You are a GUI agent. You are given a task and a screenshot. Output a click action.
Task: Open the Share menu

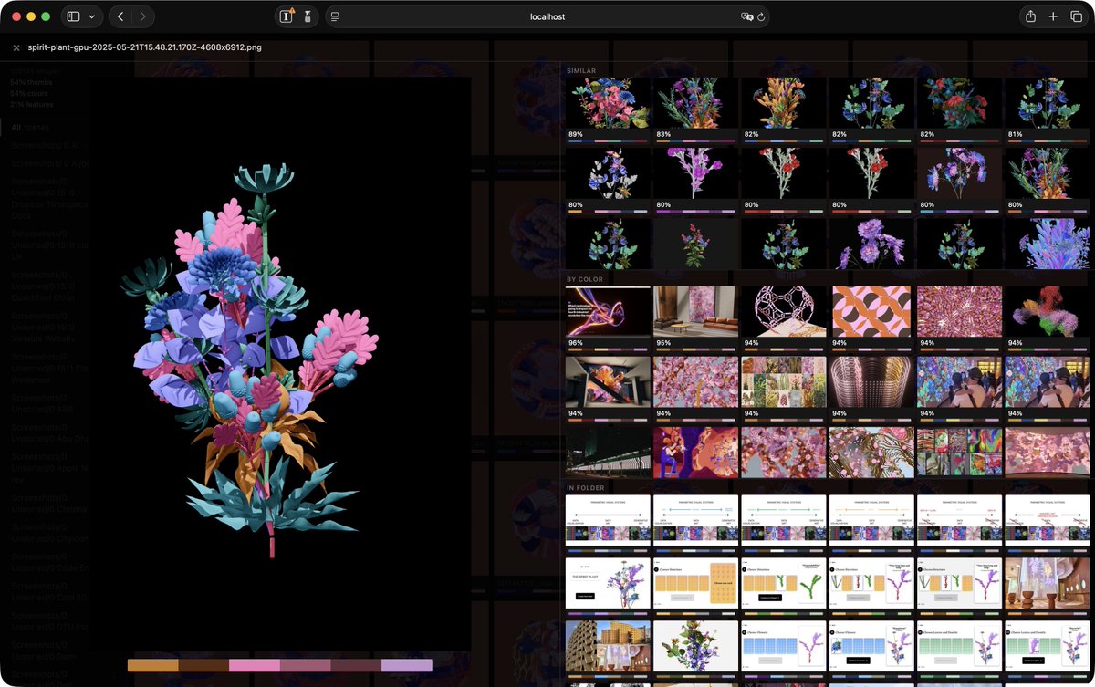tap(1030, 16)
